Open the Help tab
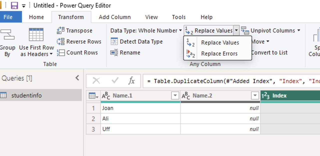The width and height of the screenshot is (320, 156). coord(206,17)
